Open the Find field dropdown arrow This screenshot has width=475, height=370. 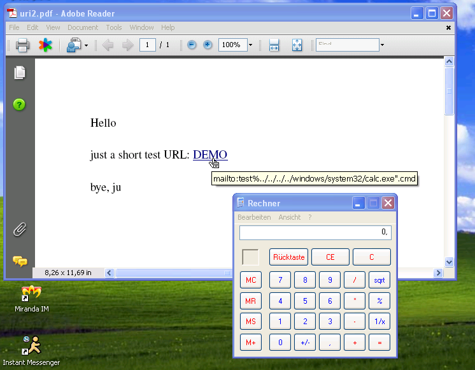coord(382,45)
